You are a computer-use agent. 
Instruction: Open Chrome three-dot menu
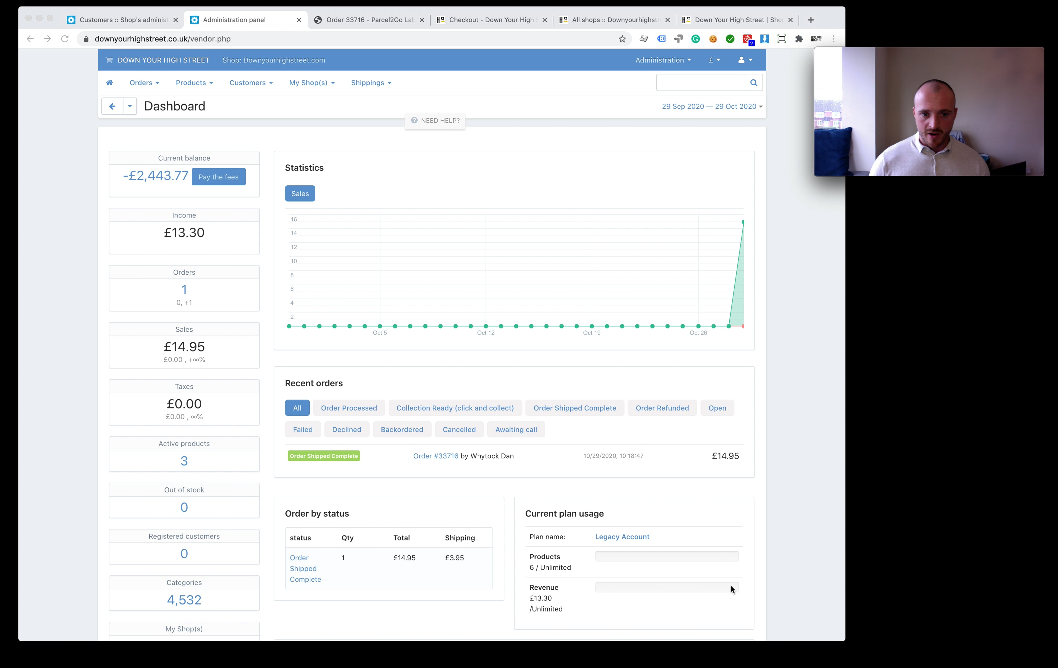pyautogui.click(x=834, y=39)
